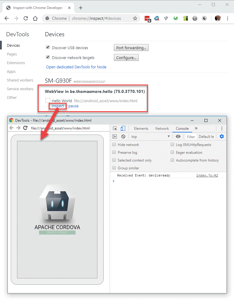Open red extension icon with badge 6

(x=148, y=19)
